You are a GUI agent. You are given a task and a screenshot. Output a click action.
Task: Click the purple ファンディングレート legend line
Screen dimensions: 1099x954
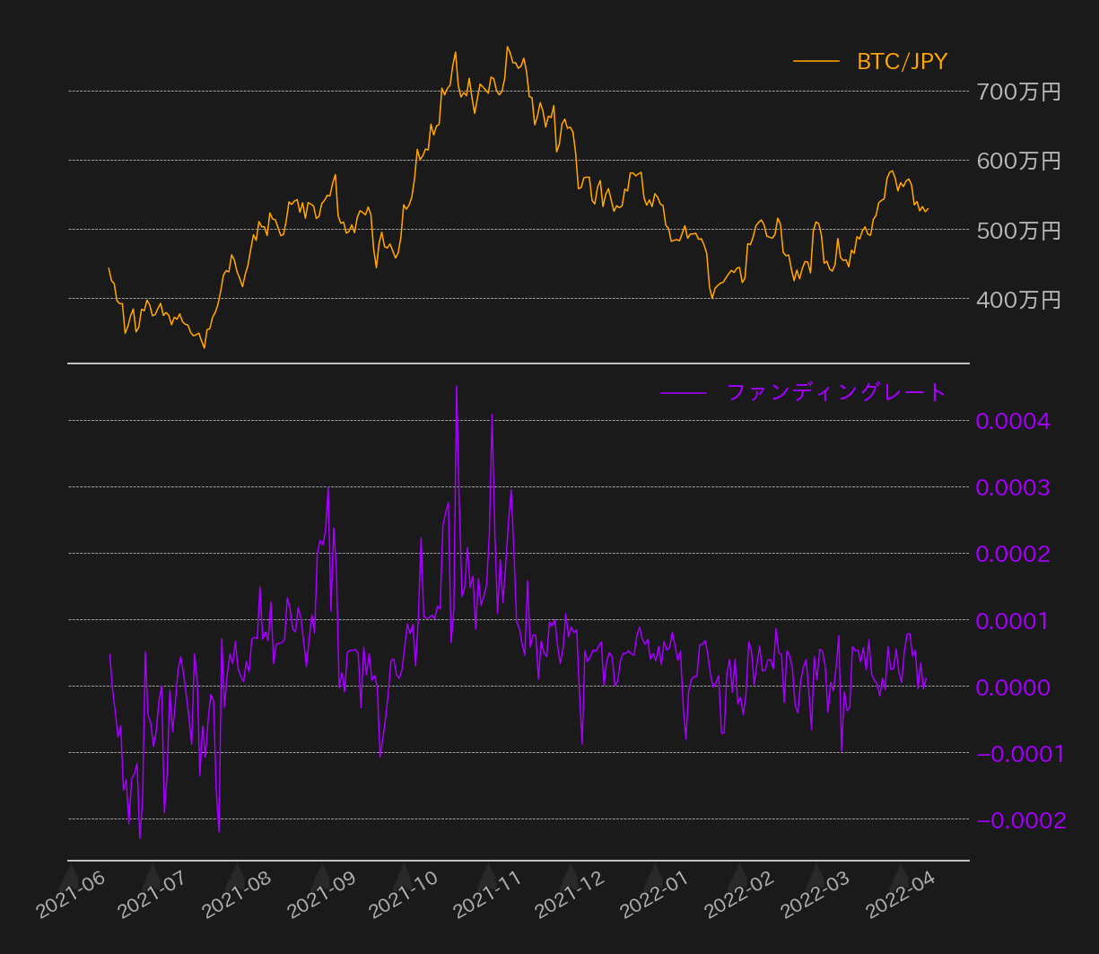pyautogui.click(x=683, y=392)
